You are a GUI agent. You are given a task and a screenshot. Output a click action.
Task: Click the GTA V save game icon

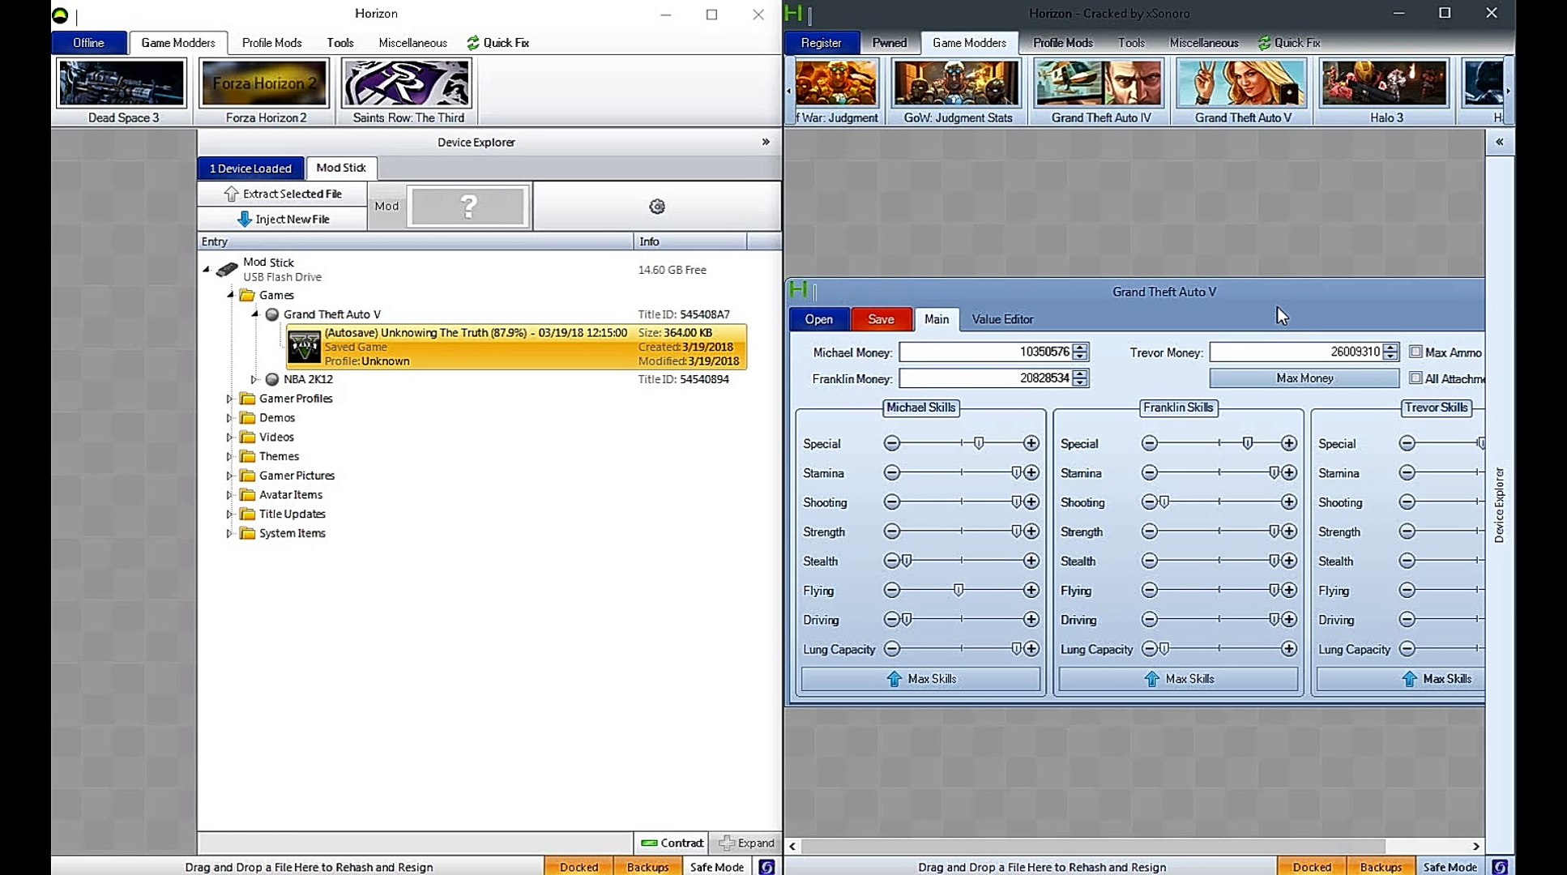point(305,347)
